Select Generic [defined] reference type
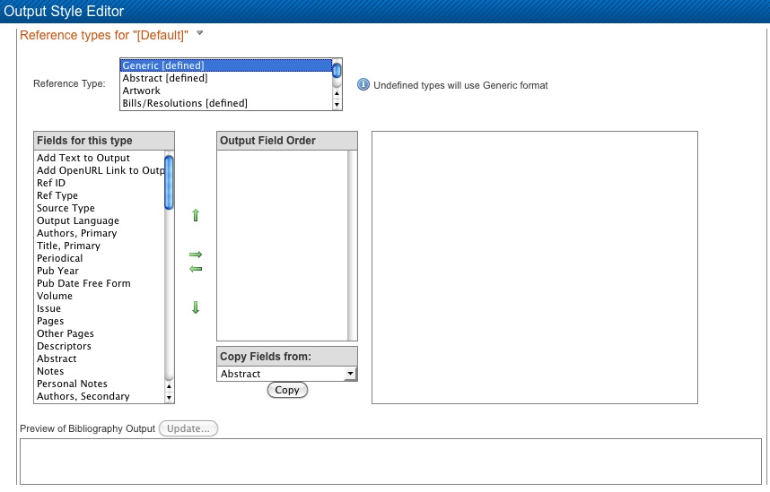 [225, 65]
